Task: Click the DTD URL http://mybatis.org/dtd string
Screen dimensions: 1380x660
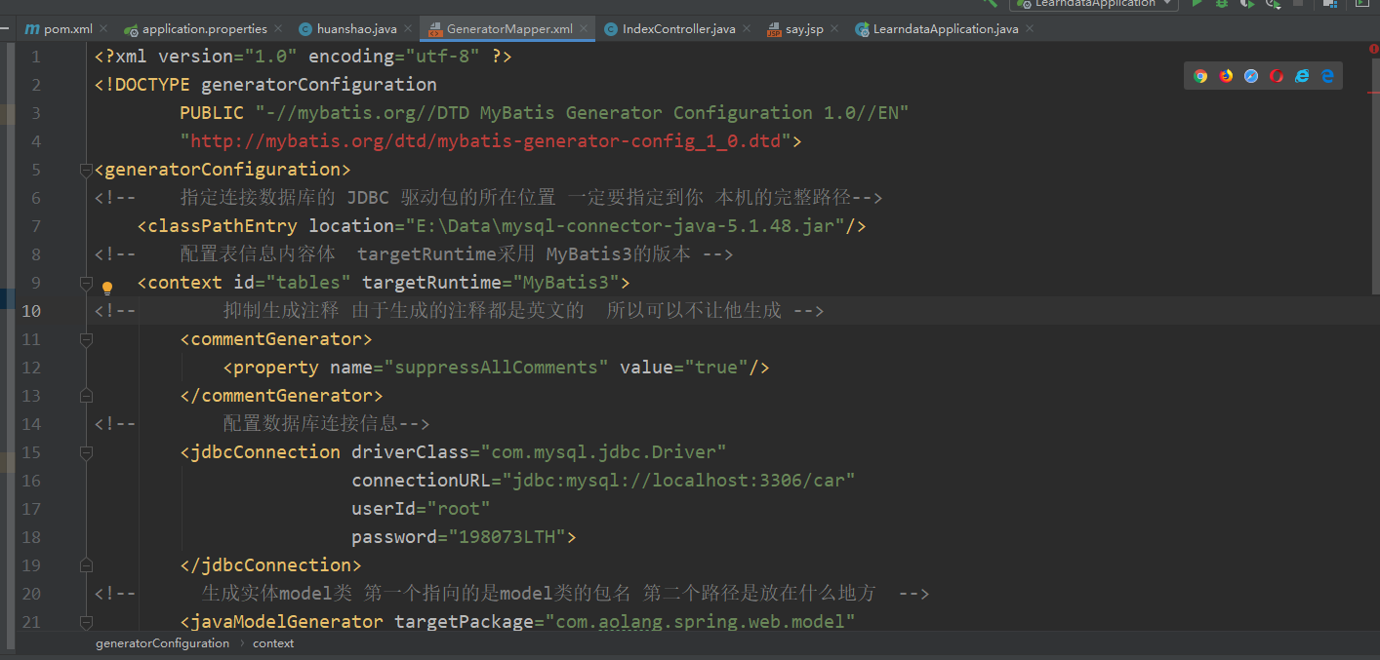Action: pos(486,141)
